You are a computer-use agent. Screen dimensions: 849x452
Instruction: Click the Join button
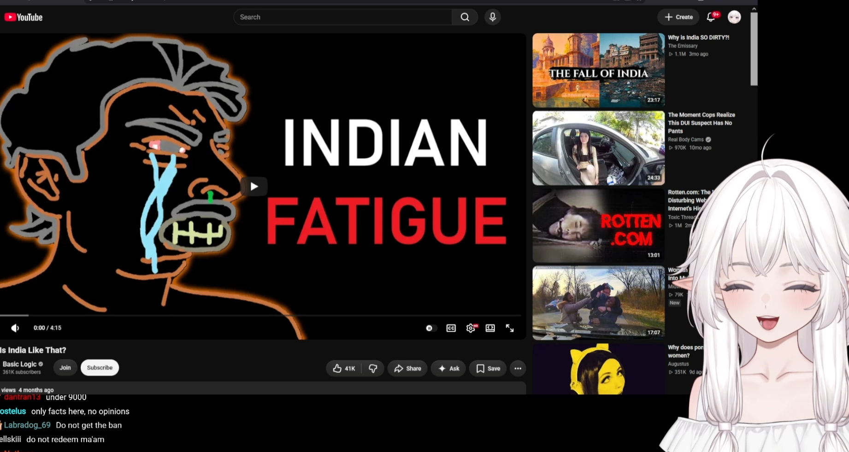coord(65,368)
